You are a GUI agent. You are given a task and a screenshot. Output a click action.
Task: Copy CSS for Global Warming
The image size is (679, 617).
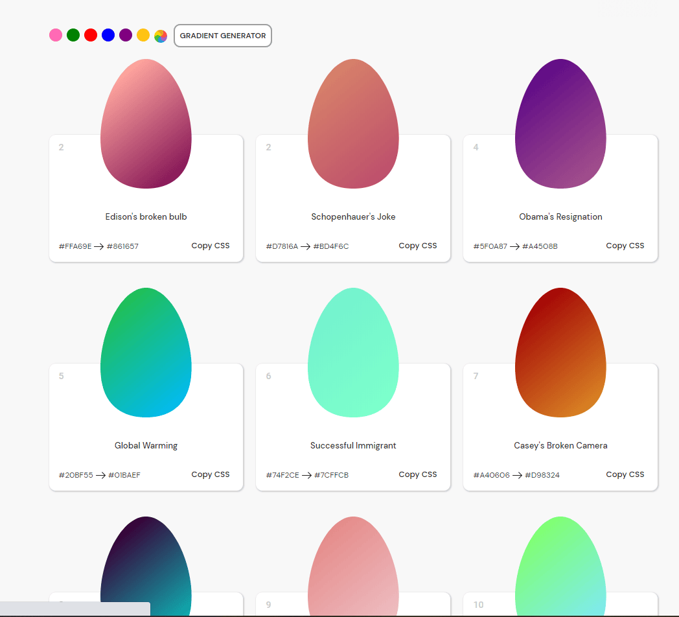point(211,474)
